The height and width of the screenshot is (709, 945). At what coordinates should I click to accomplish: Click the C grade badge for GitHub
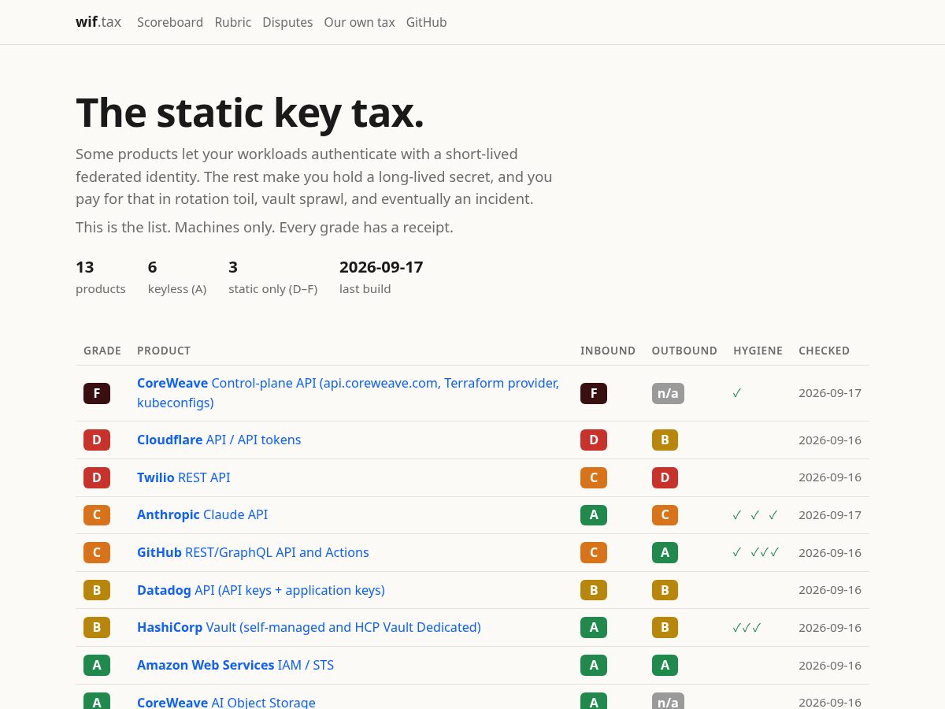97,552
